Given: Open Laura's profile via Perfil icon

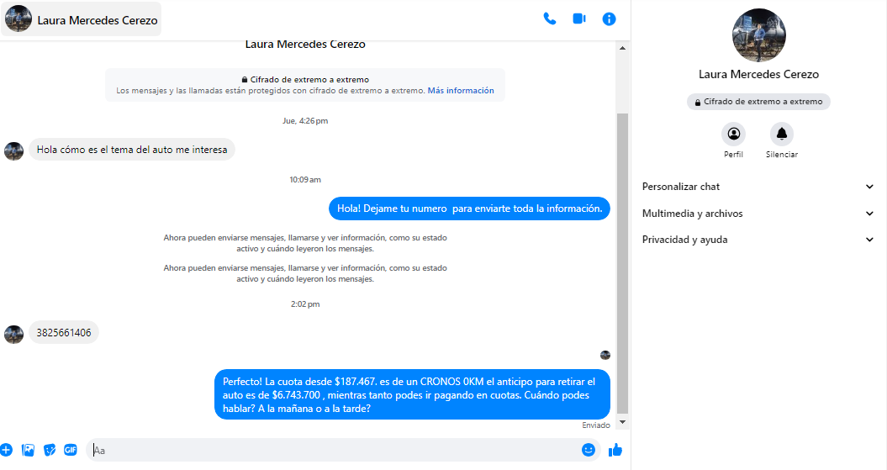Looking at the screenshot, I should click(733, 134).
